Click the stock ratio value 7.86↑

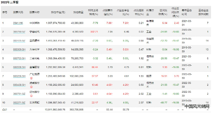[x=109, y=23]
